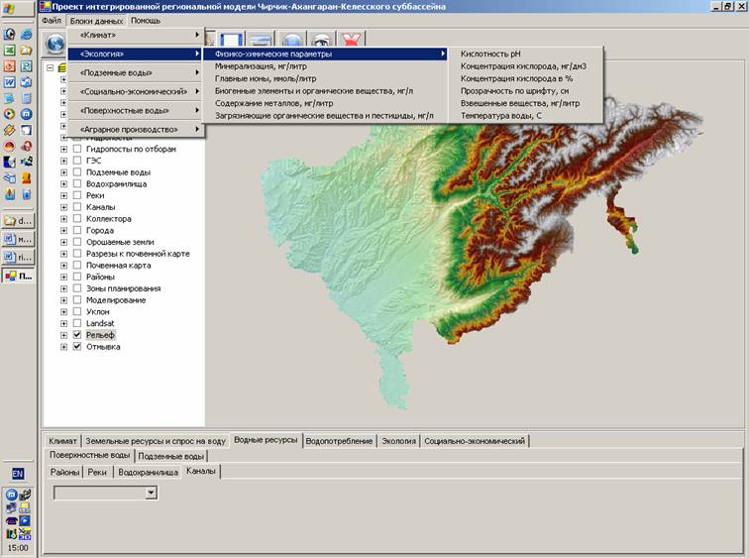
Task: Expand the Landsat tree node
Action: (64, 324)
